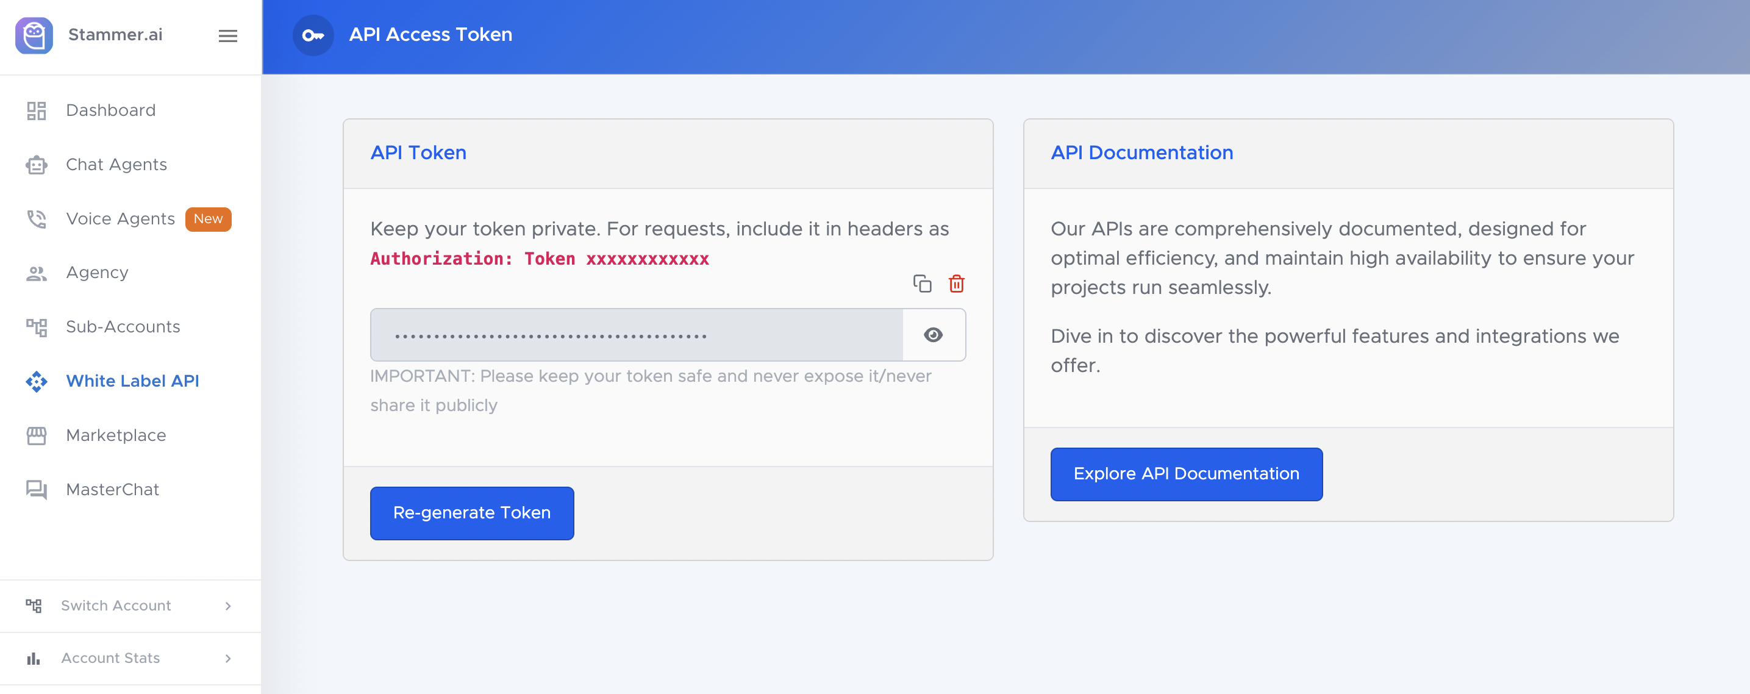Click the Switch Account tree icon
This screenshot has width=1750, height=694.
pyautogui.click(x=34, y=606)
